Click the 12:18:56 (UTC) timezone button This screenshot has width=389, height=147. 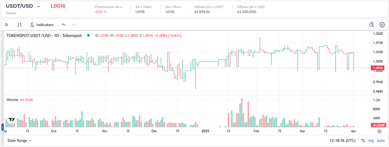[342, 140]
